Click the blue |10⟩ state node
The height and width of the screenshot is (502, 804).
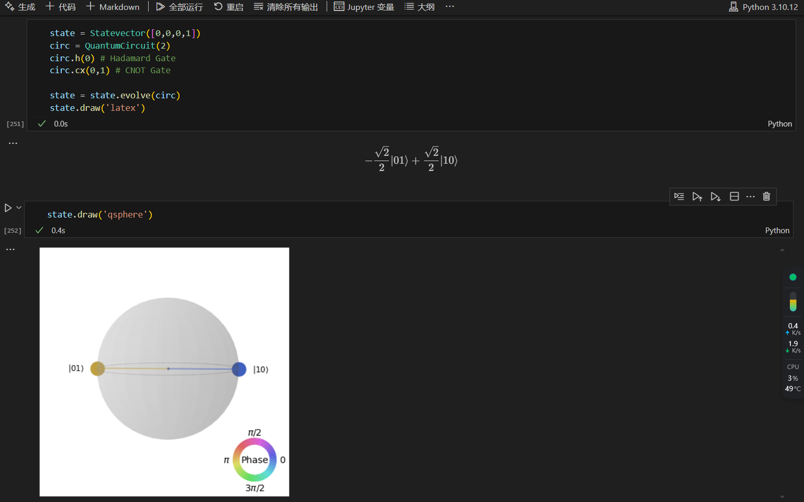(239, 369)
